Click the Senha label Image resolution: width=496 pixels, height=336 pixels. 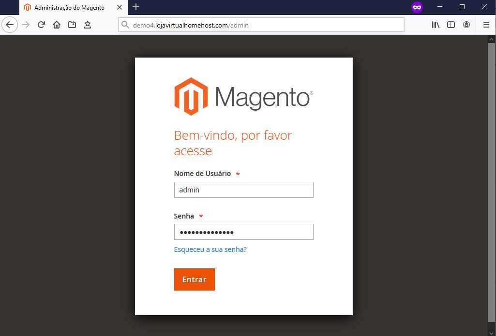184,216
